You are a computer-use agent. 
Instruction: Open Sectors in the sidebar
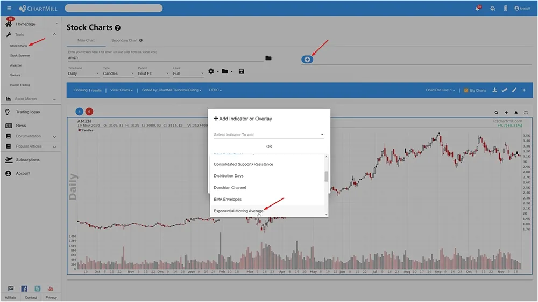15,75
